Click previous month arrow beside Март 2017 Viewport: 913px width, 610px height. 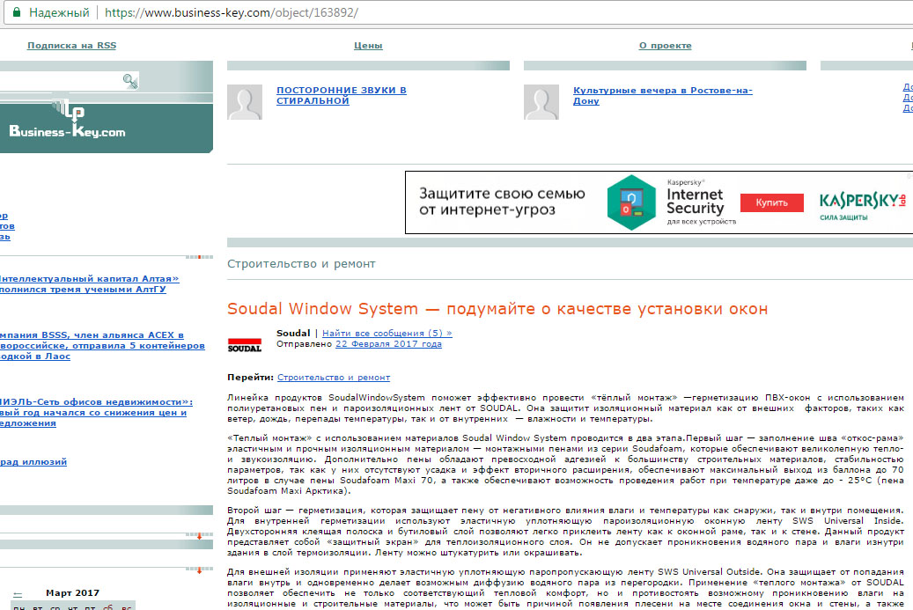coord(18,595)
